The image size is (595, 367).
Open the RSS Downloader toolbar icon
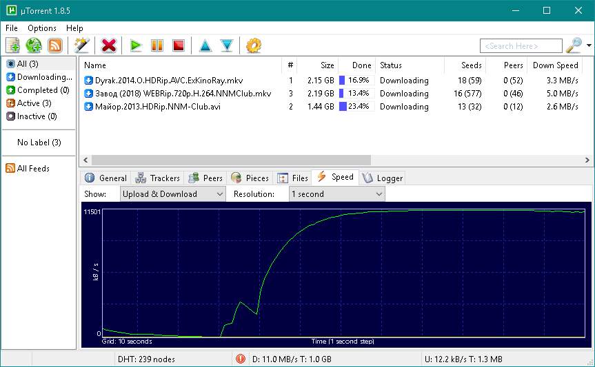point(55,45)
